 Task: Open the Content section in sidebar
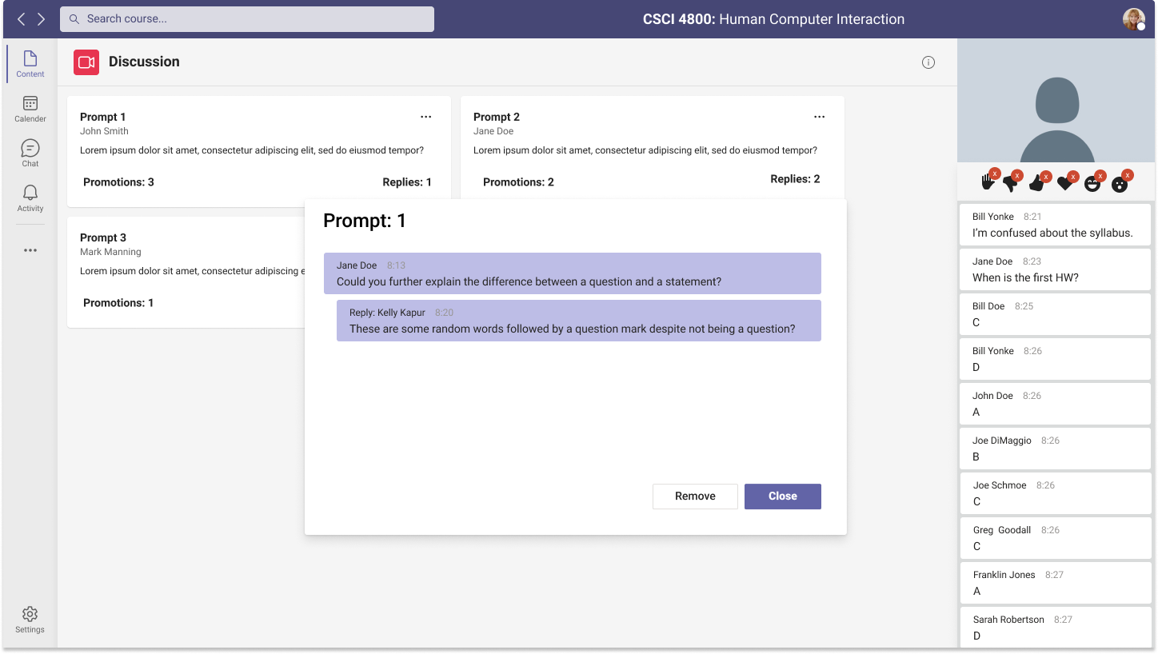(30, 63)
